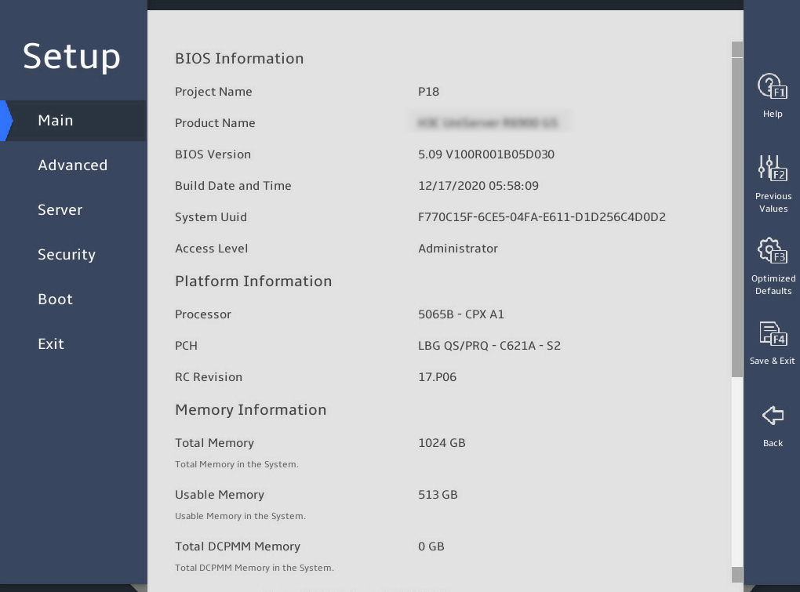Click the Save & Exit F4 icon
Screen dimensions: 800x592
point(773,333)
